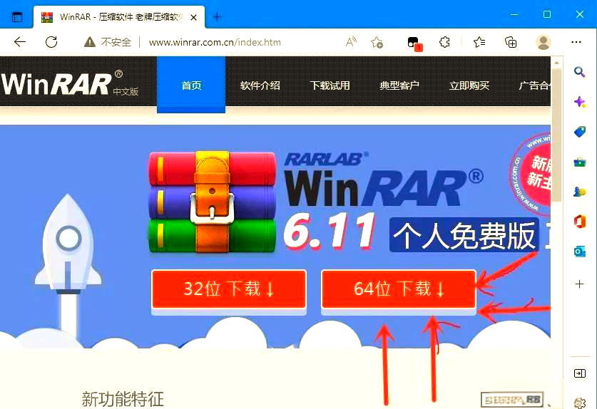
Task: Close the WinRAR browser tab
Action: click(x=193, y=17)
